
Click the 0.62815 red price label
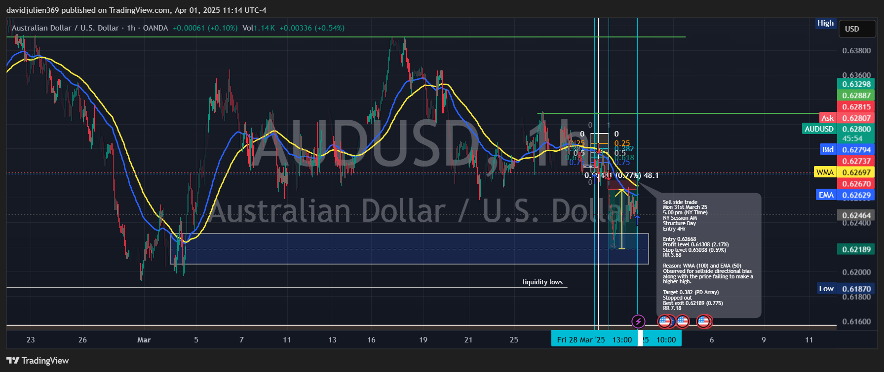(856, 106)
